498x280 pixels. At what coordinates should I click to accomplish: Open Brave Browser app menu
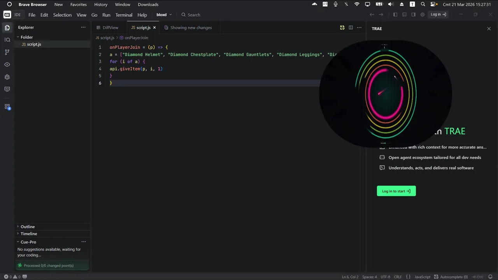pyautogui.click(x=33, y=5)
